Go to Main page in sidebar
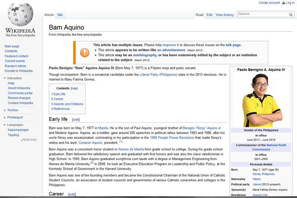The height and width of the screenshot is (198, 297). pos(12,46)
